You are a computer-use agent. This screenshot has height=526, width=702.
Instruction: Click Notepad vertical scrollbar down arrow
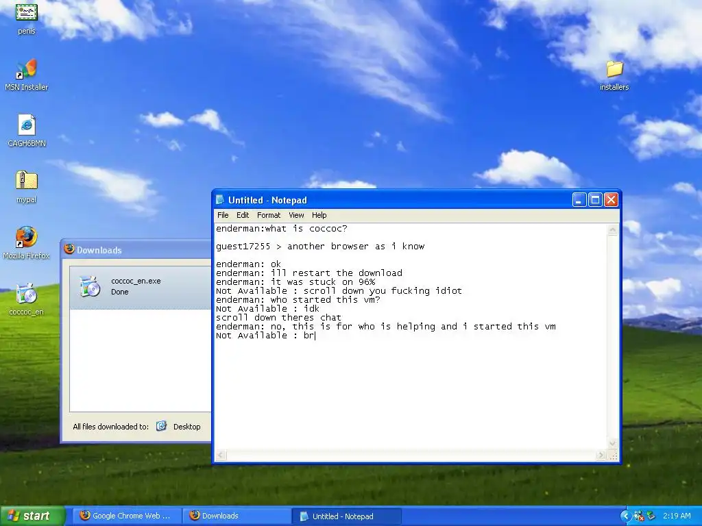point(612,443)
